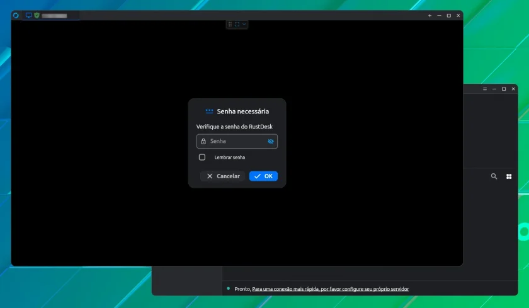
Task: Collapse the floating toolbar with the chevron
Action: [244, 25]
